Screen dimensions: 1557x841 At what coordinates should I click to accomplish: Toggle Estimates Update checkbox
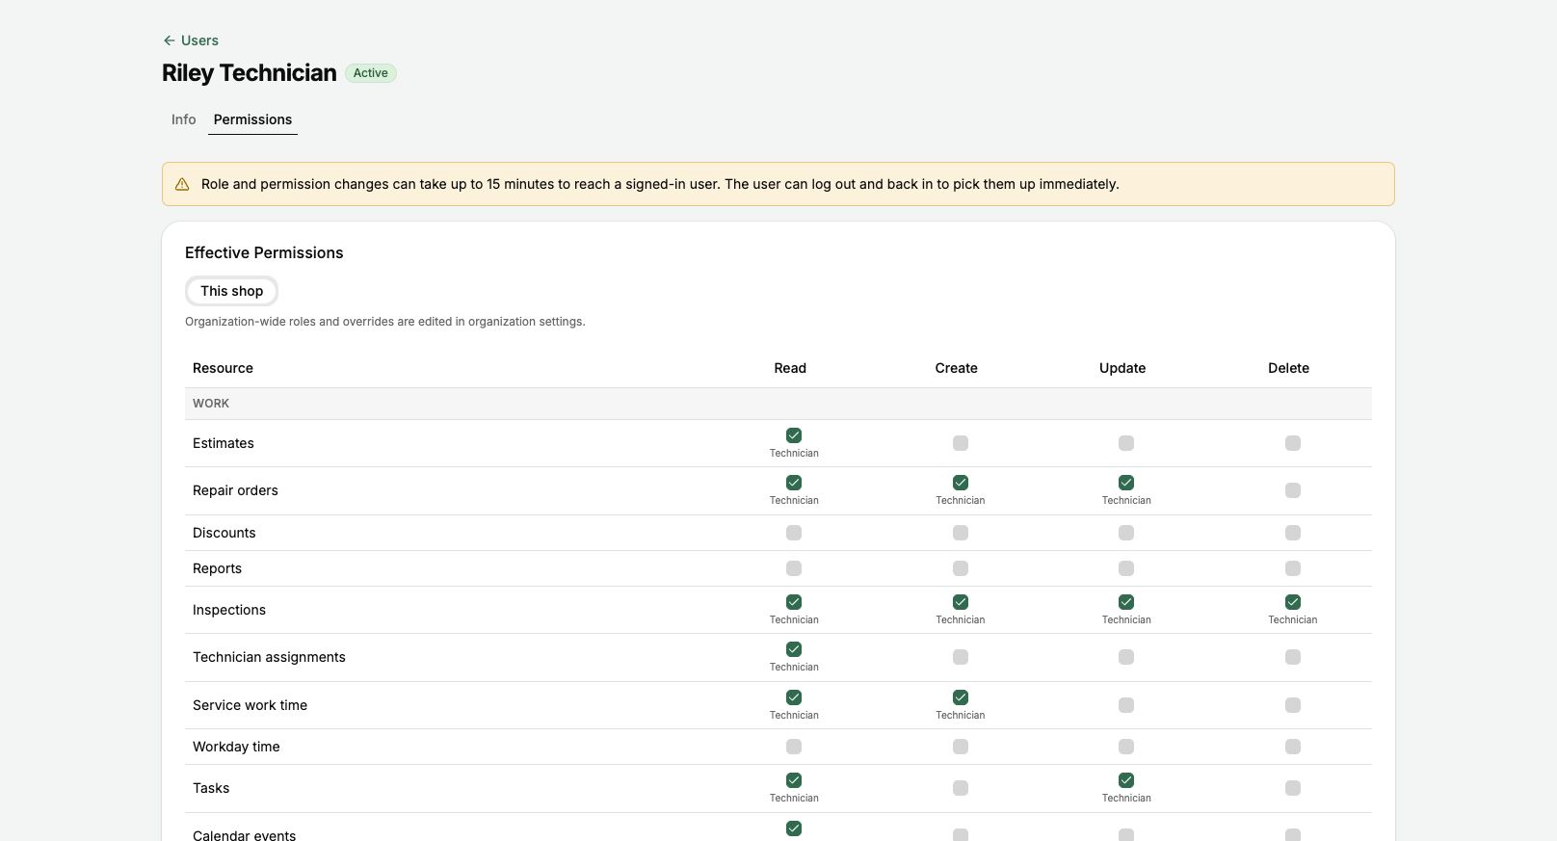[x=1126, y=443]
